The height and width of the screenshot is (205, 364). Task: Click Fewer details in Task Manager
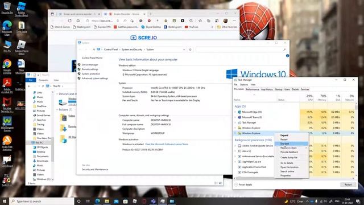243,184
